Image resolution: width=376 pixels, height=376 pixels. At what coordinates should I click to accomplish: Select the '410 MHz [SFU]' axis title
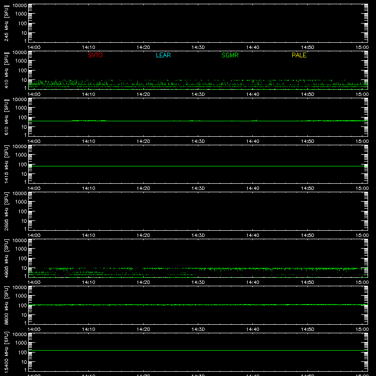tap(7, 70)
